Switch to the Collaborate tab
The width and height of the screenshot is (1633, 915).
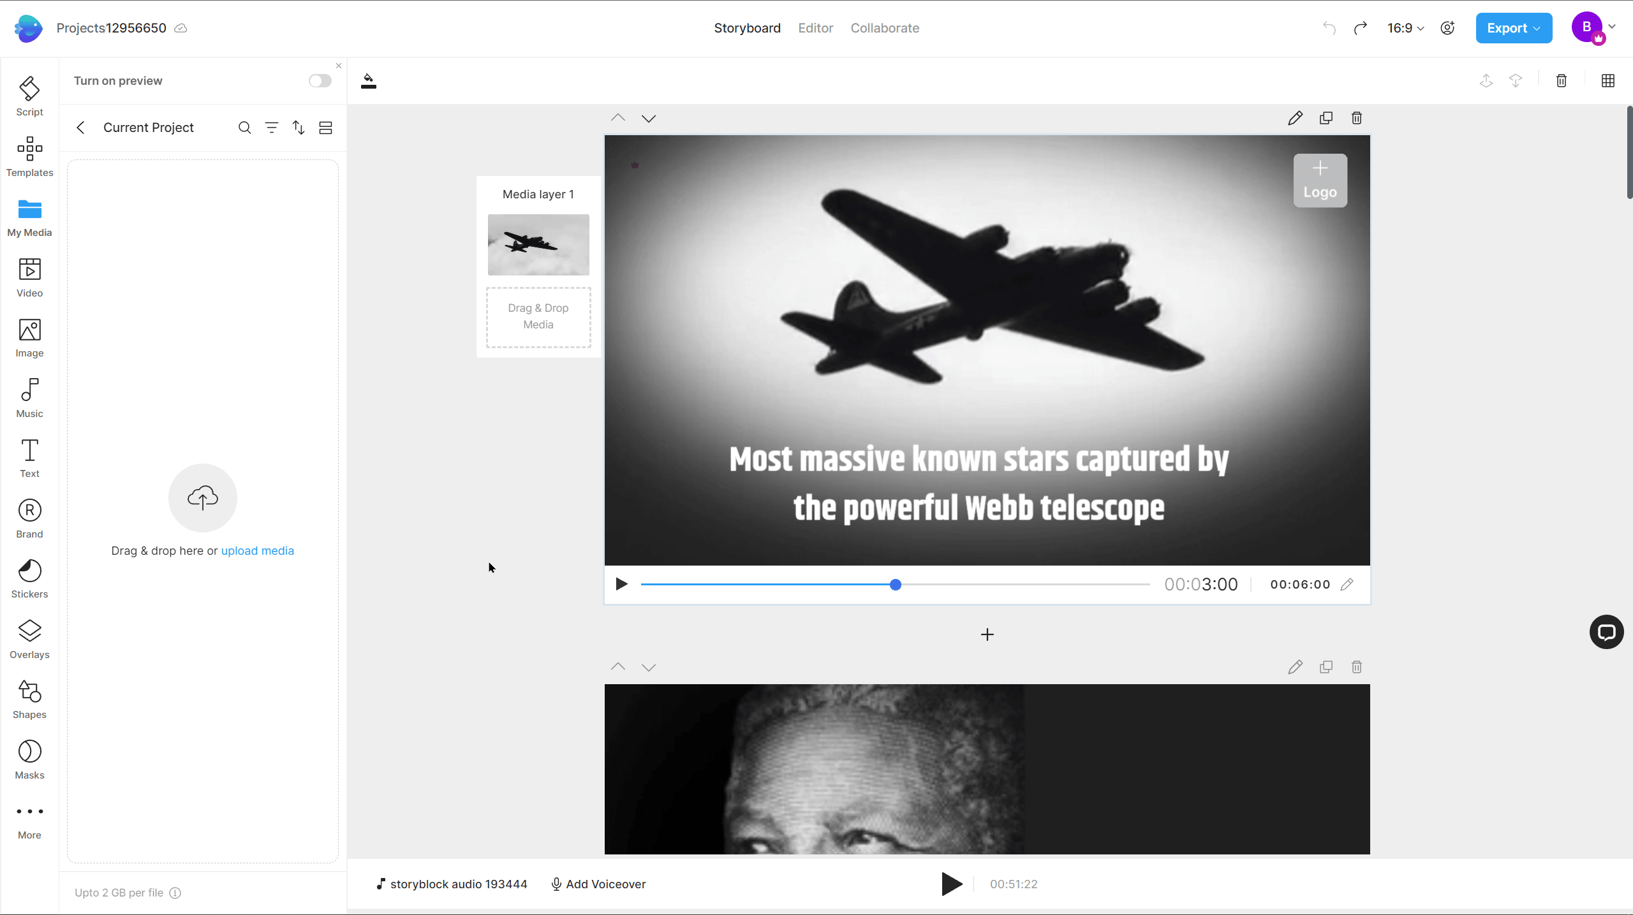(885, 28)
